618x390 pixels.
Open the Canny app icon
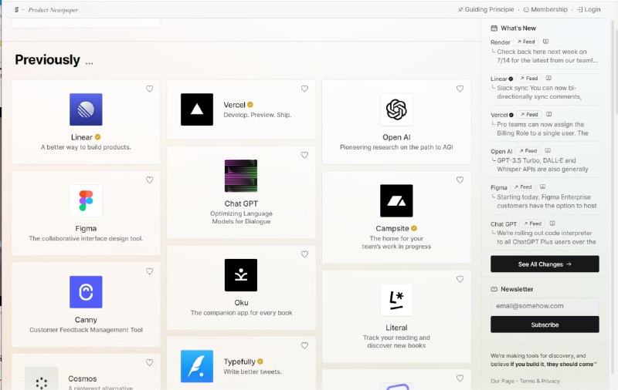(86, 292)
